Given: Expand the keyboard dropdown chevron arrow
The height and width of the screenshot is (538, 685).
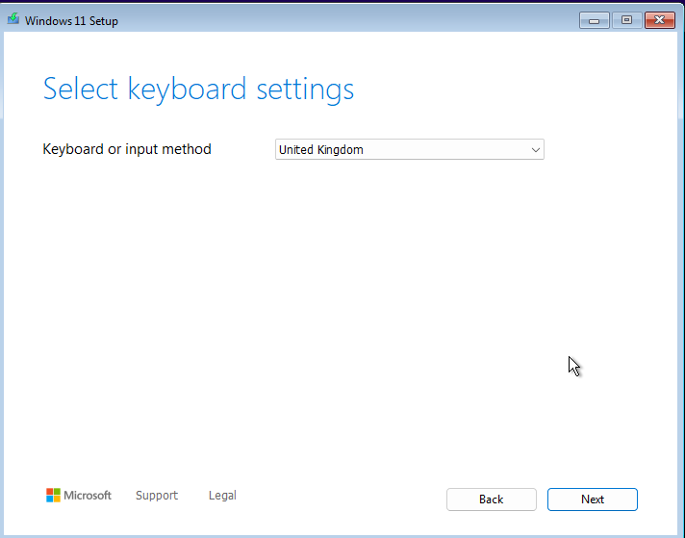Looking at the screenshot, I should click(x=536, y=150).
